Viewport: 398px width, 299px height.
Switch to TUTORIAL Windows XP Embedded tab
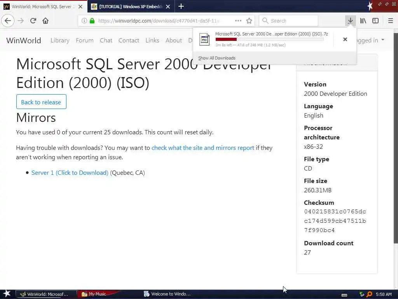click(x=131, y=6)
